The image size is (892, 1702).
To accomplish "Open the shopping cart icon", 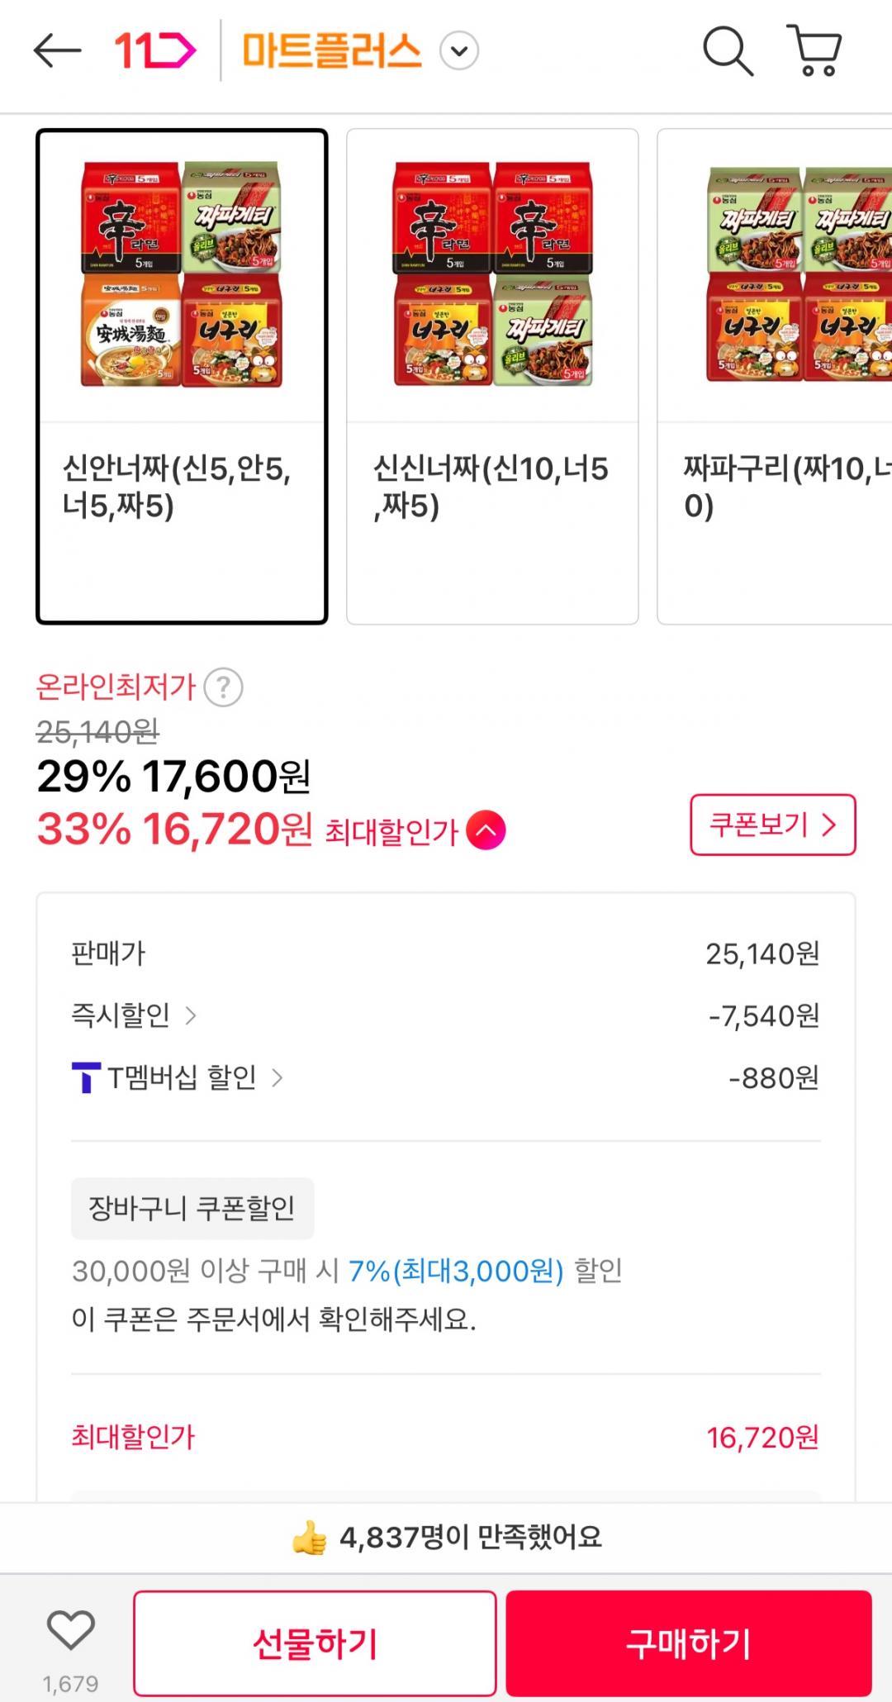I will [x=815, y=51].
